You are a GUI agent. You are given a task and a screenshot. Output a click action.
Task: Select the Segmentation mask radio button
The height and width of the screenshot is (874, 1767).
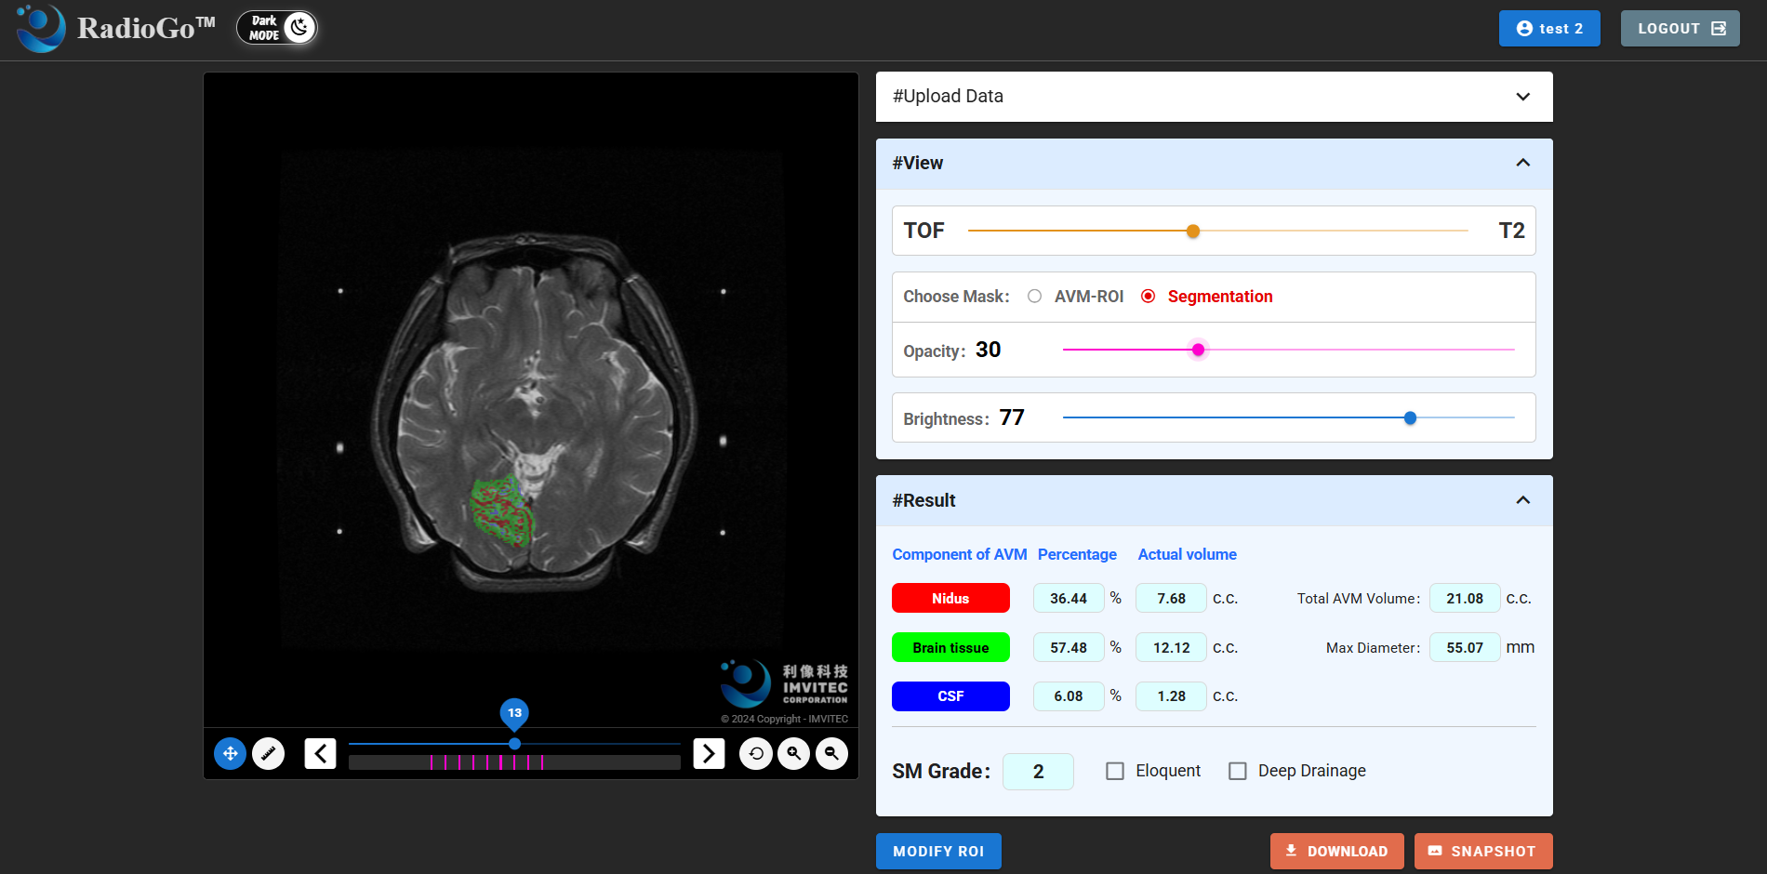(1149, 297)
